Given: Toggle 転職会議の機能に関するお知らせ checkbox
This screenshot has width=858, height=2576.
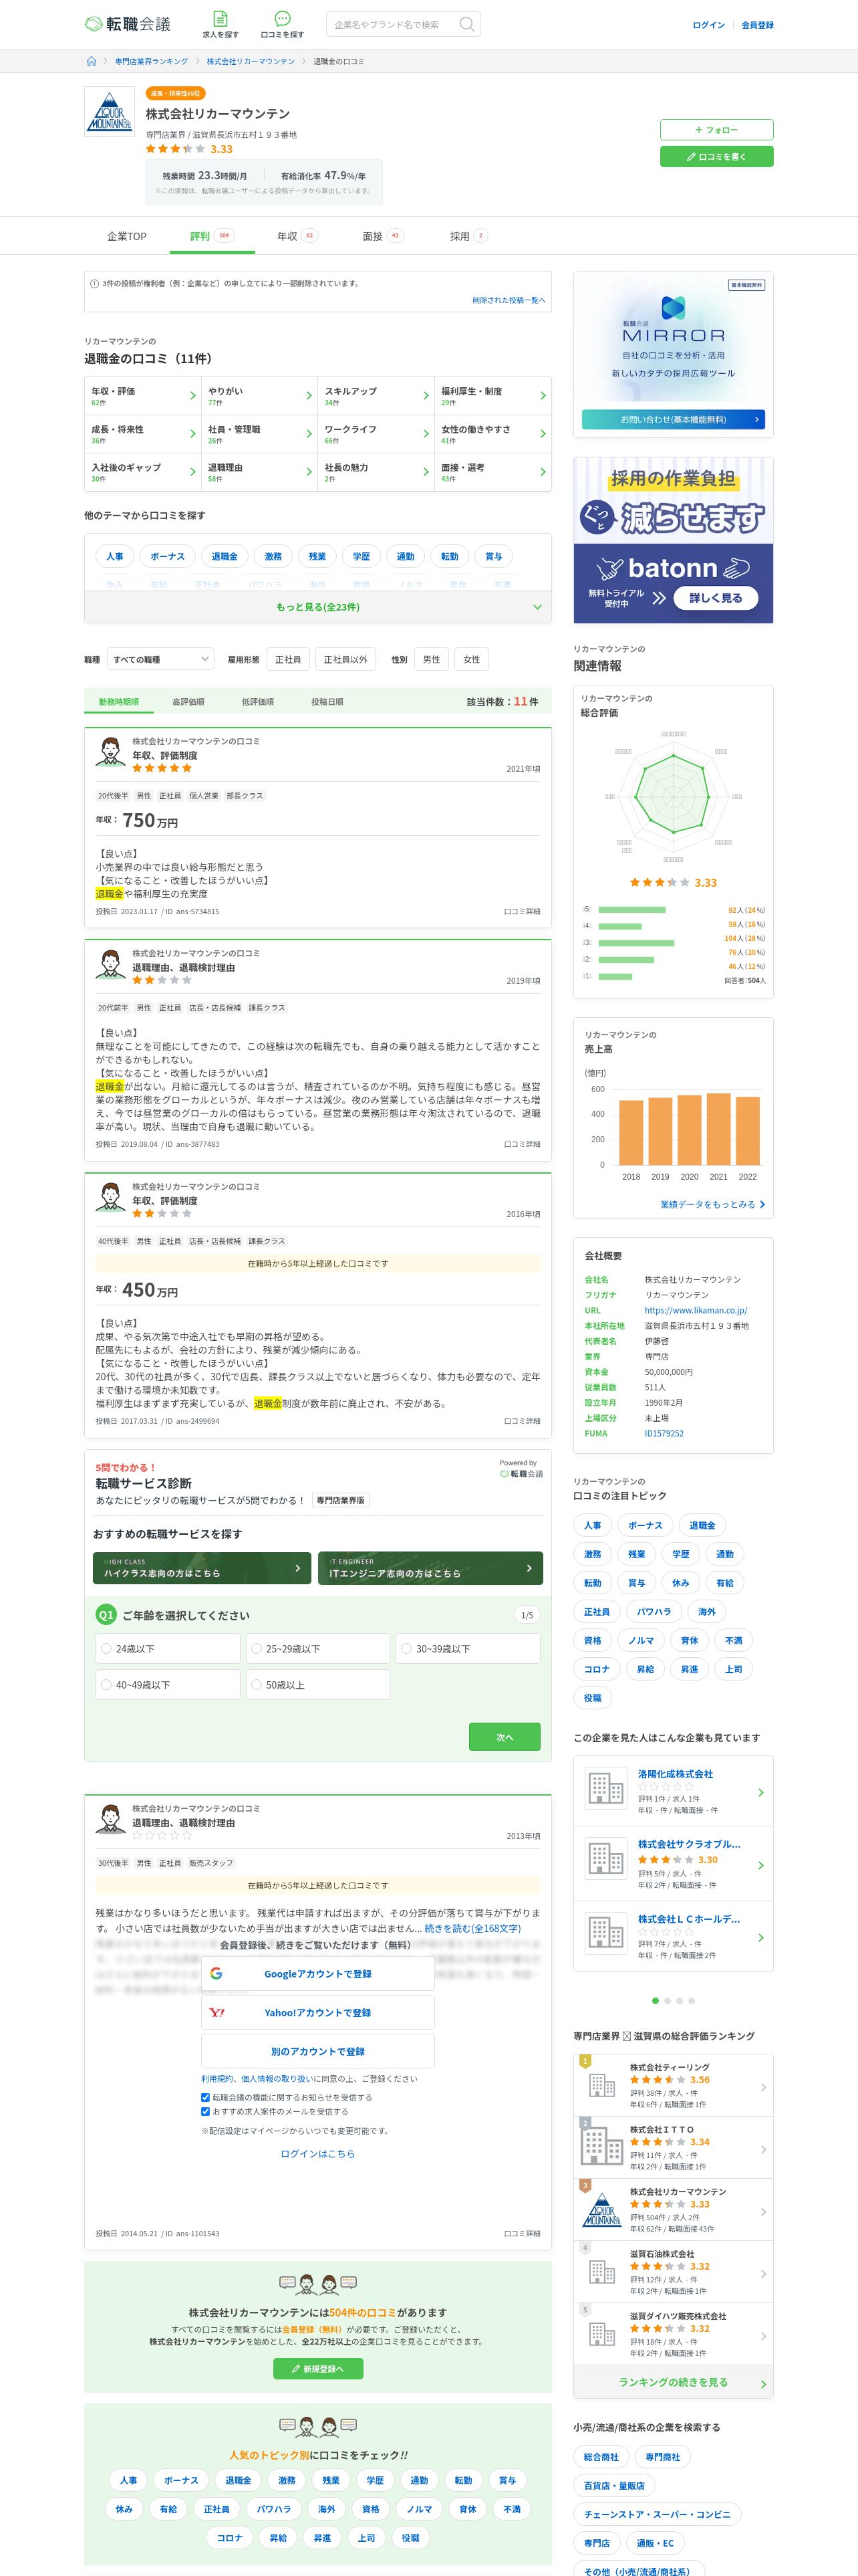Looking at the screenshot, I should pos(204,2098).
